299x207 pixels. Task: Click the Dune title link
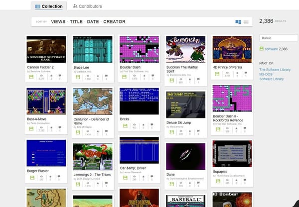[170, 175]
